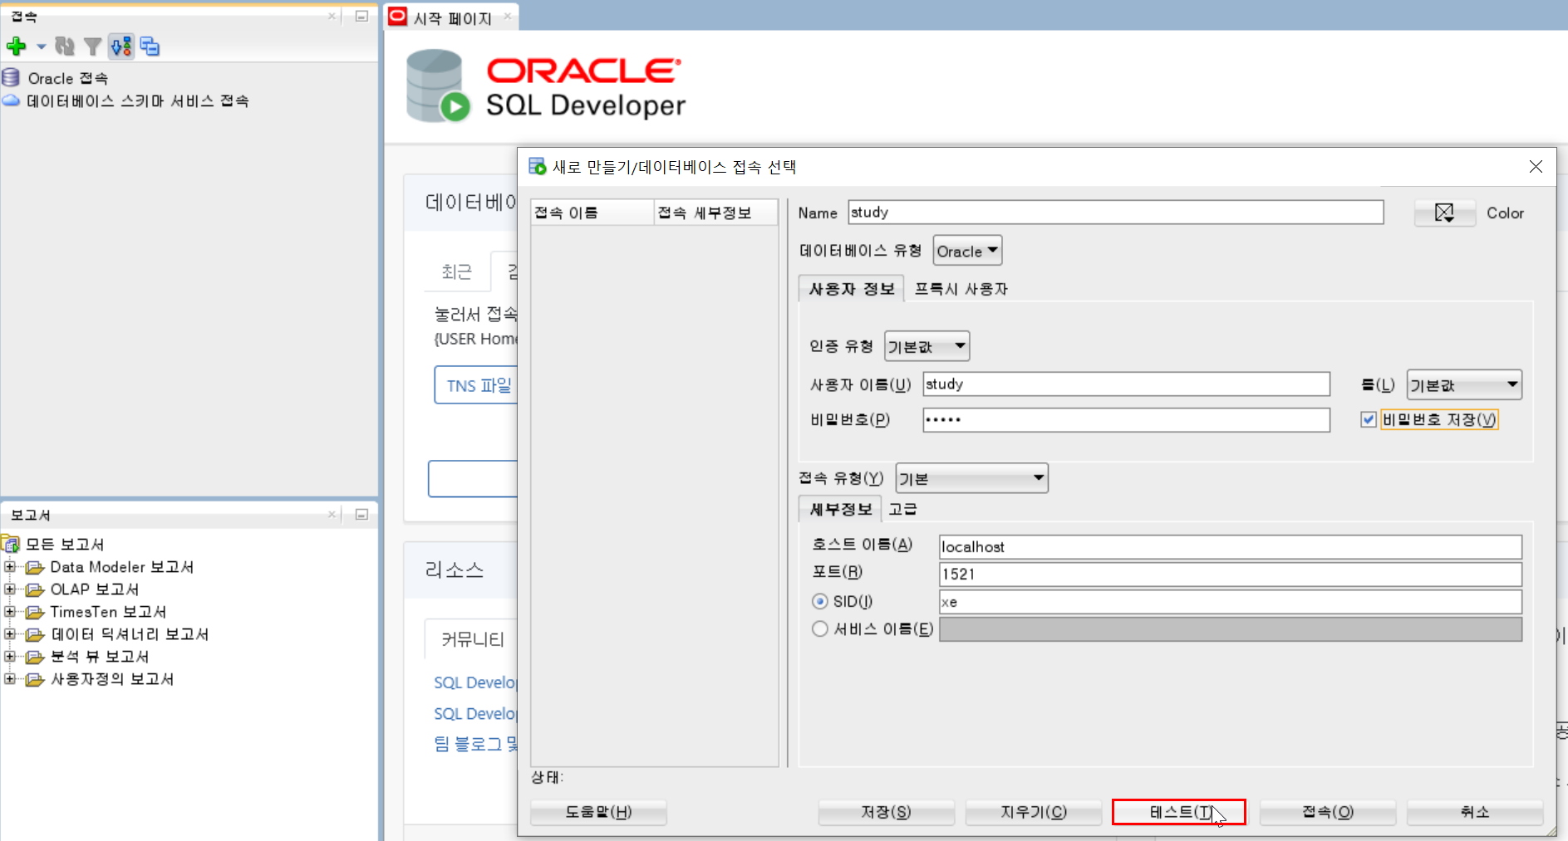
Task: Click the 취소 button
Action: pos(1475,812)
